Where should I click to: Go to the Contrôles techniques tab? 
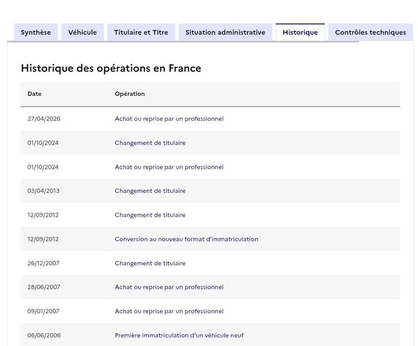[371, 32]
